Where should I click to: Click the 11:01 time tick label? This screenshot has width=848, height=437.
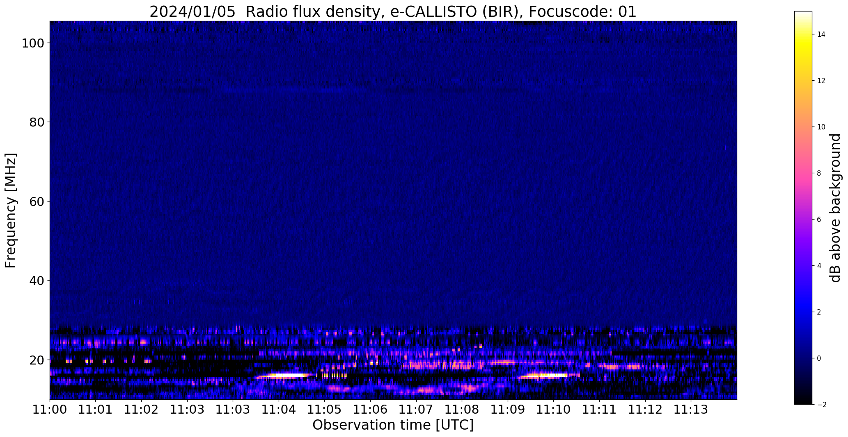(x=96, y=410)
